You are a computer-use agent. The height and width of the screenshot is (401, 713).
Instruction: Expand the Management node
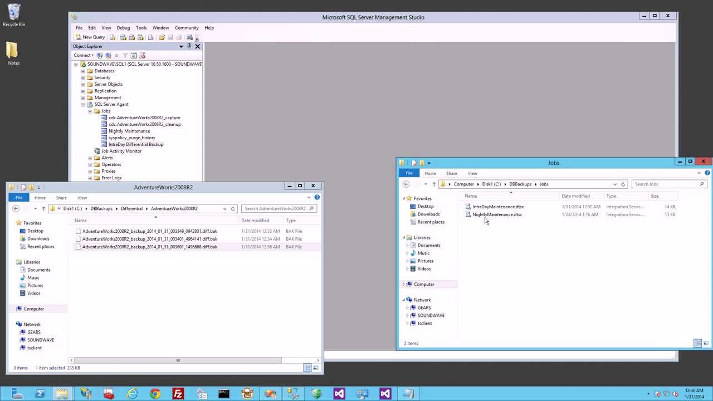[83, 97]
